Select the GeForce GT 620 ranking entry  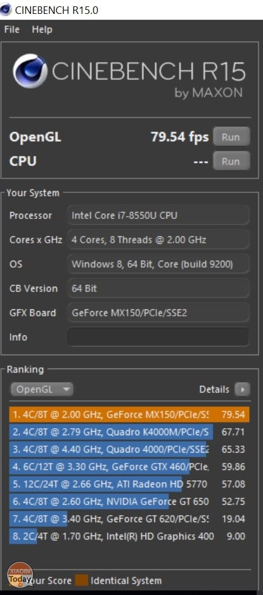tap(129, 519)
